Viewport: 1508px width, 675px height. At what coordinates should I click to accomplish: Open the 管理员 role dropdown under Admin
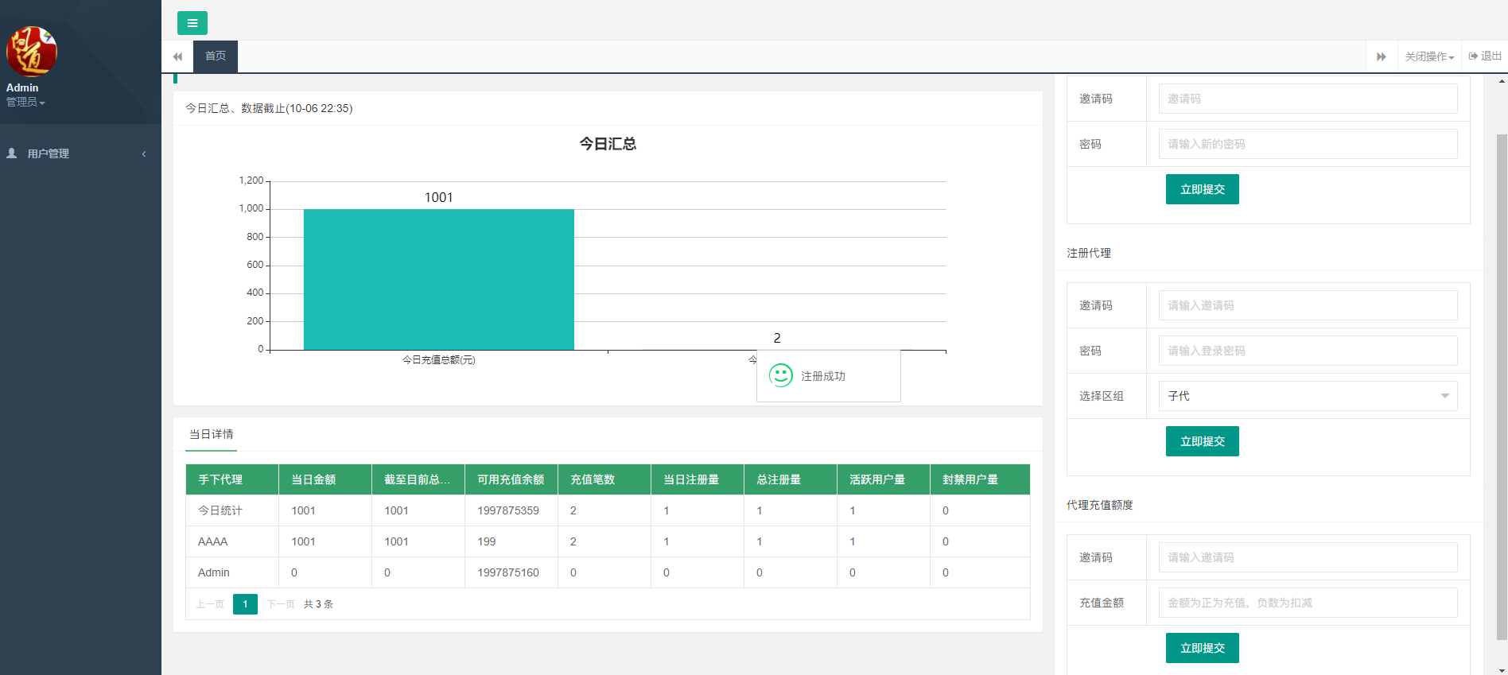(25, 103)
